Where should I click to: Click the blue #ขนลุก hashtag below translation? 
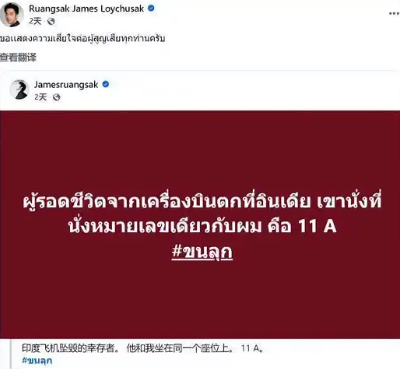coord(37,360)
